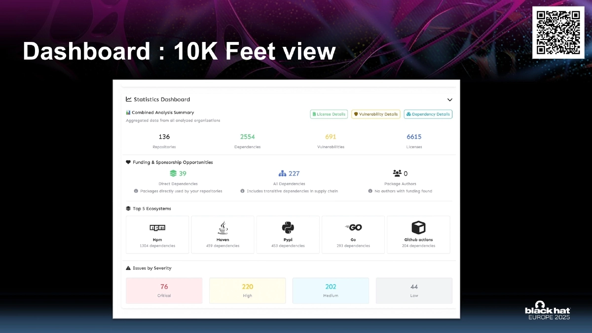This screenshot has width=592, height=333.
Task: Click the GitHub Actions cube icon
Action: tap(418, 227)
